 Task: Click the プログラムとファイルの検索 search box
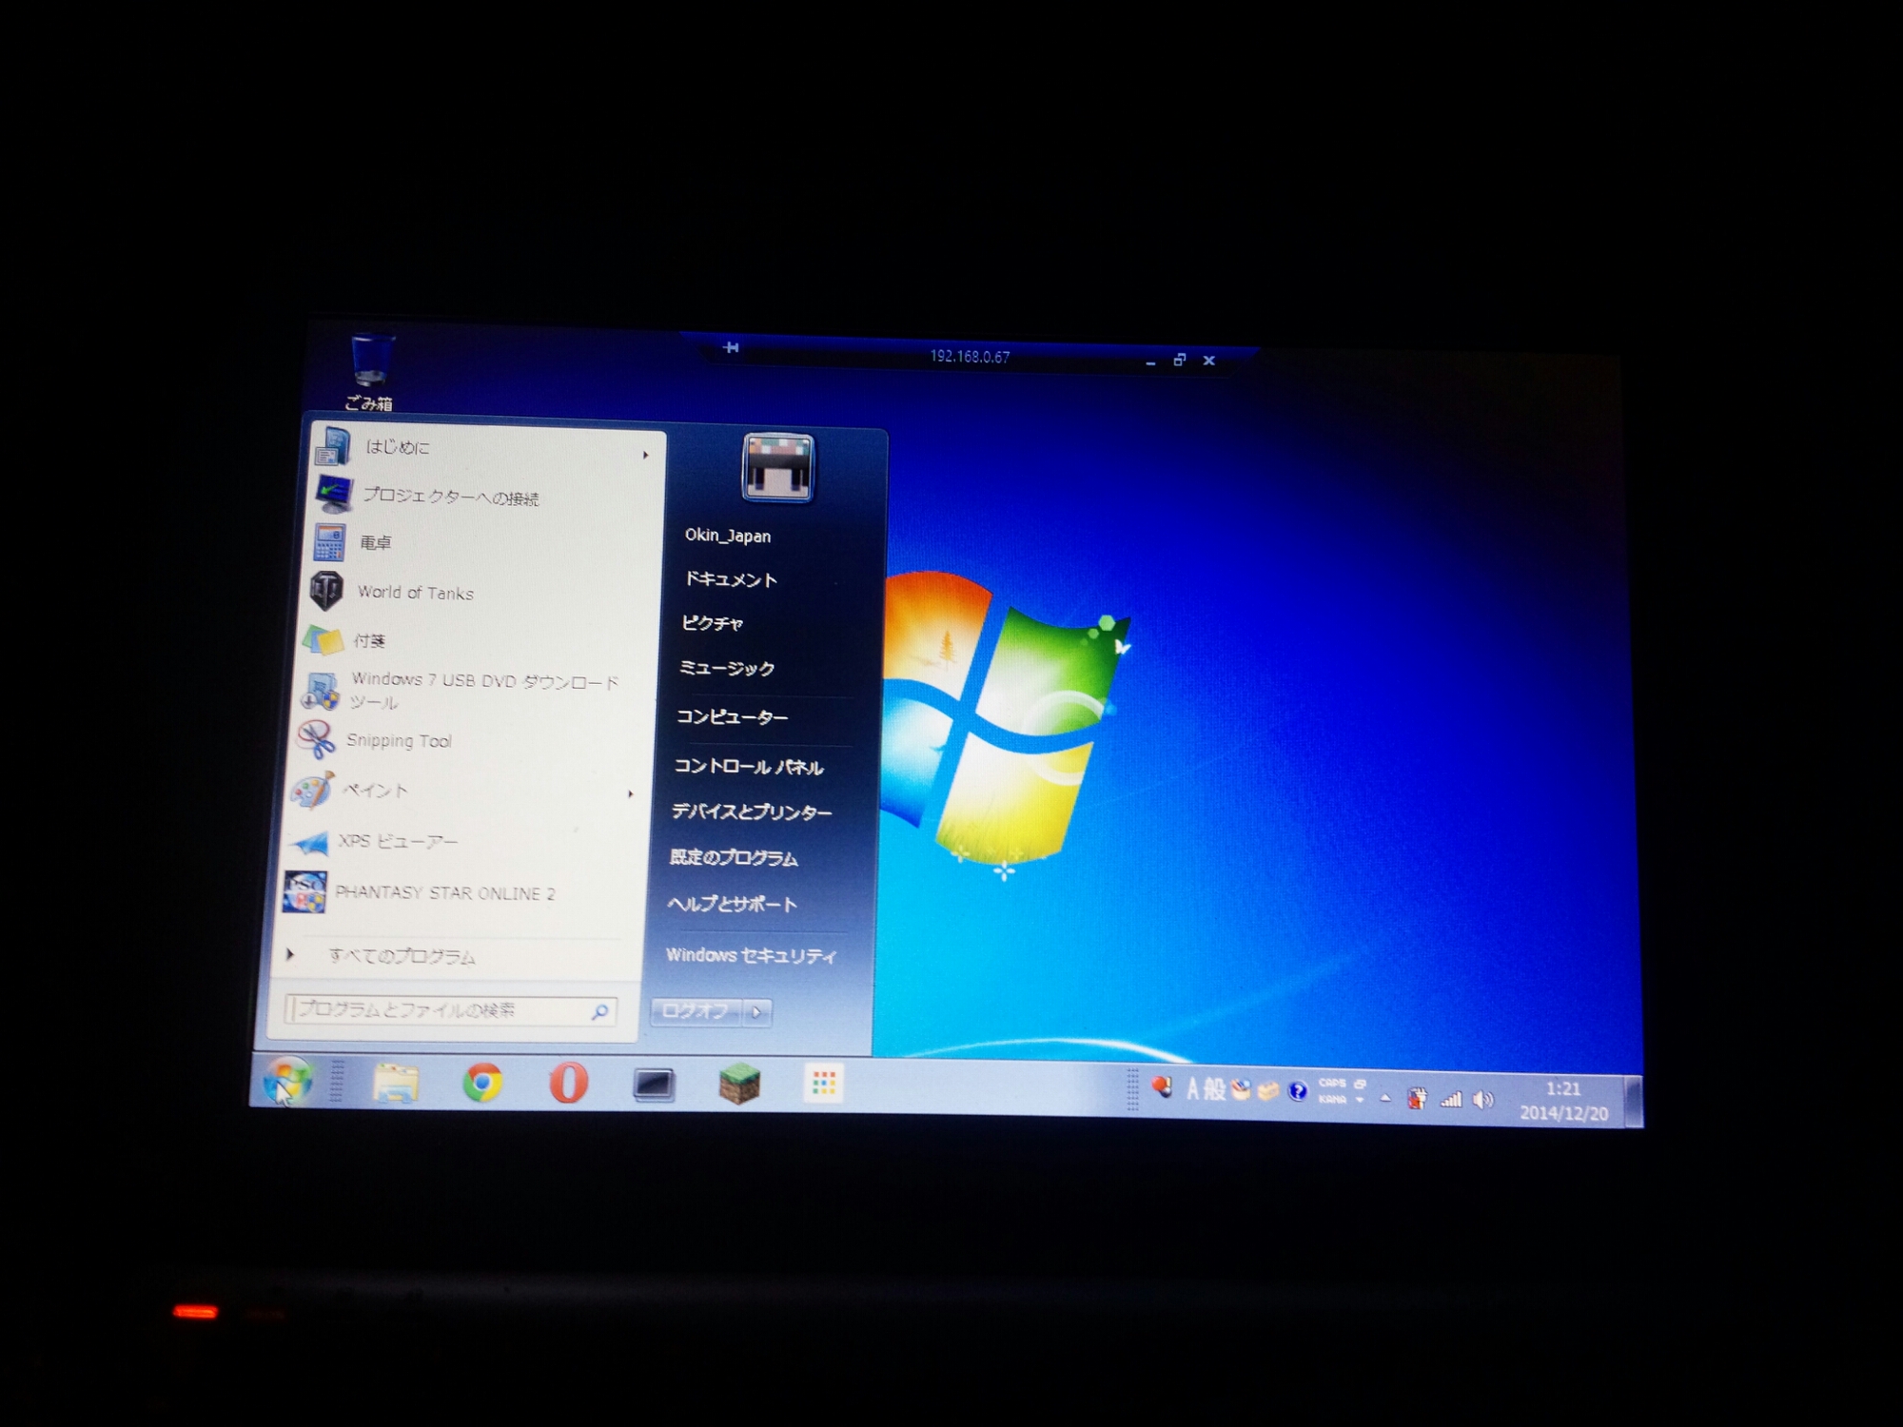coord(449,1009)
